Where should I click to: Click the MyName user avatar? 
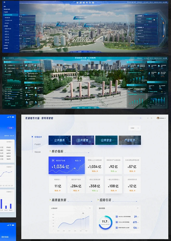point(158,118)
